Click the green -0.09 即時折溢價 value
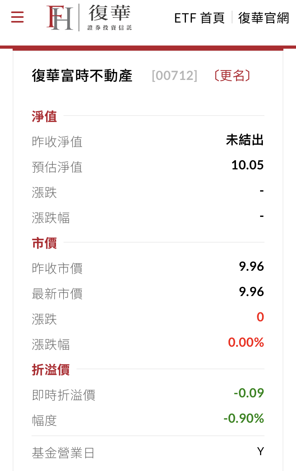The image size is (296, 471). coord(249,393)
